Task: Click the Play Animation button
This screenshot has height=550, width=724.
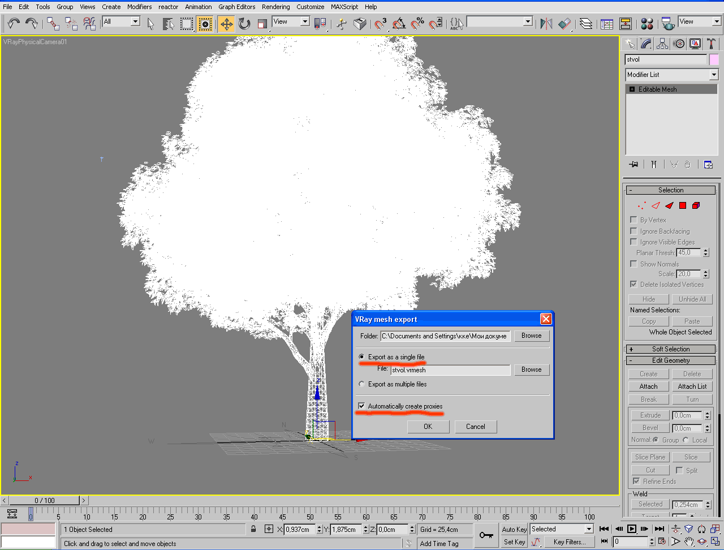Action: (632, 529)
